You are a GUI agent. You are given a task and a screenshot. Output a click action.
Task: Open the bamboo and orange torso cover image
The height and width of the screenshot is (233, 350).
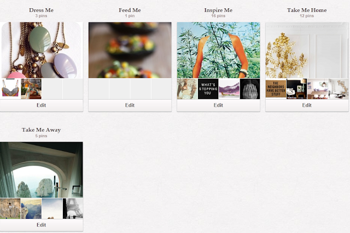click(218, 50)
